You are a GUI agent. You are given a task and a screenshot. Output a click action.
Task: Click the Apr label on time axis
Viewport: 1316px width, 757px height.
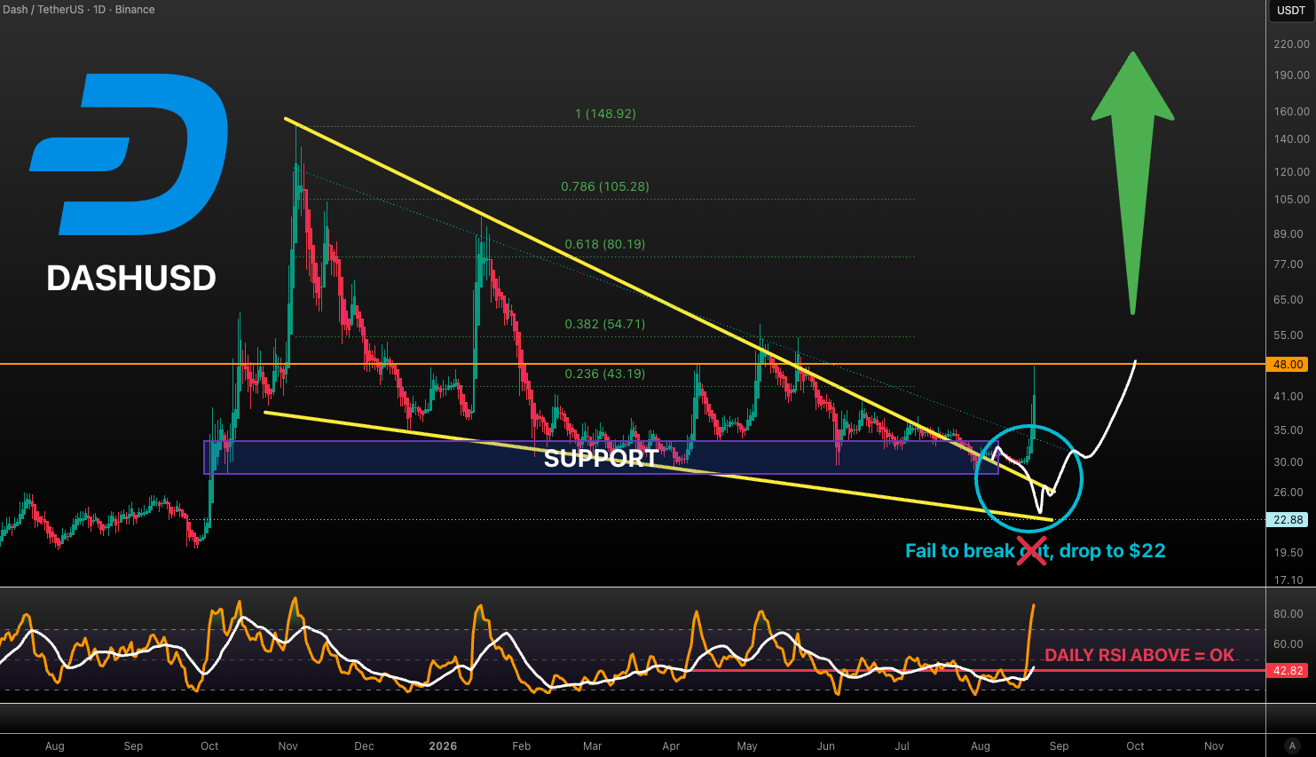672,746
